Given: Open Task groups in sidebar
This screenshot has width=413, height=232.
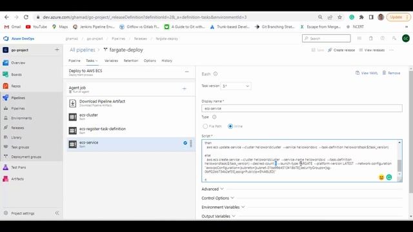Looking at the screenshot, I should click(20, 147).
